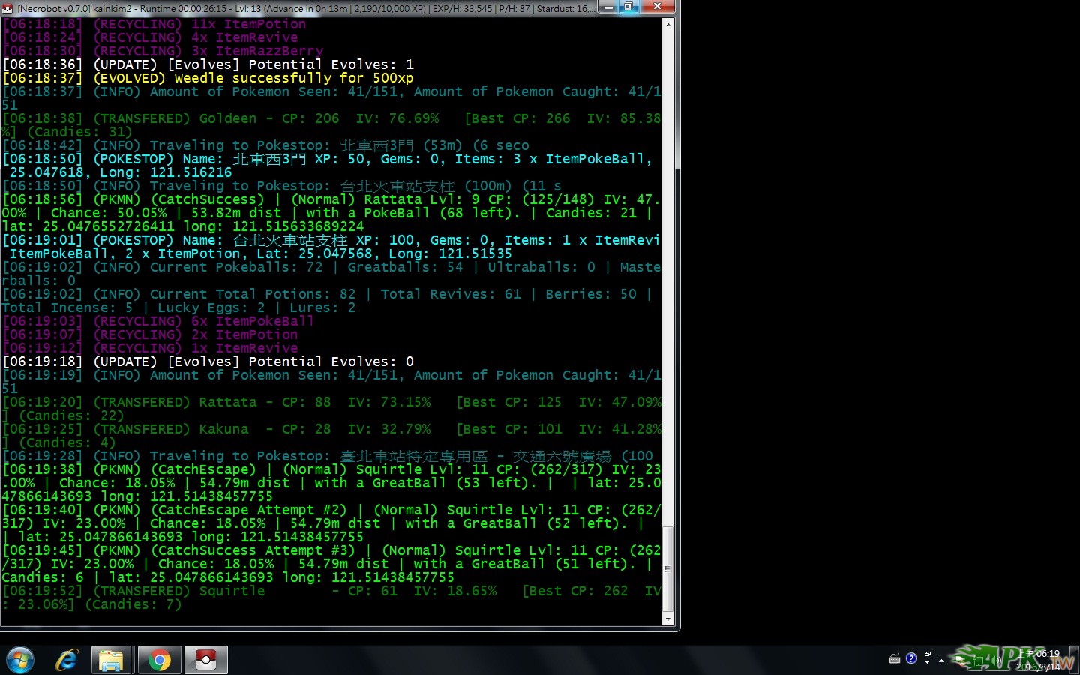Image resolution: width=1080 pixels, height=675 pixels.
Task: Click the console scrollbar down arrow
Action: [x=668, y=619]
